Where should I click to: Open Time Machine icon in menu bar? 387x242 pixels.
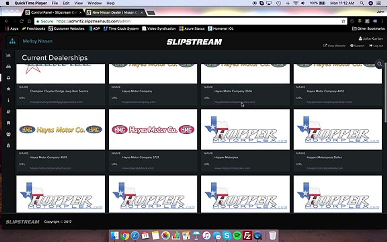click(278, 3)
